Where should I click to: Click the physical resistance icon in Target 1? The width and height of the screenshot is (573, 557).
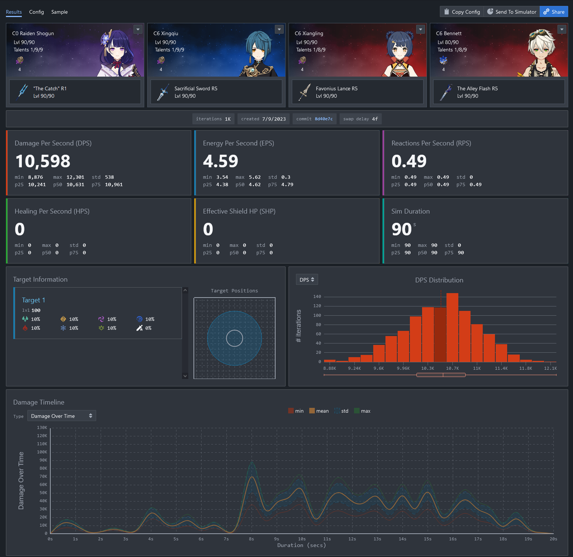[139, 328]
